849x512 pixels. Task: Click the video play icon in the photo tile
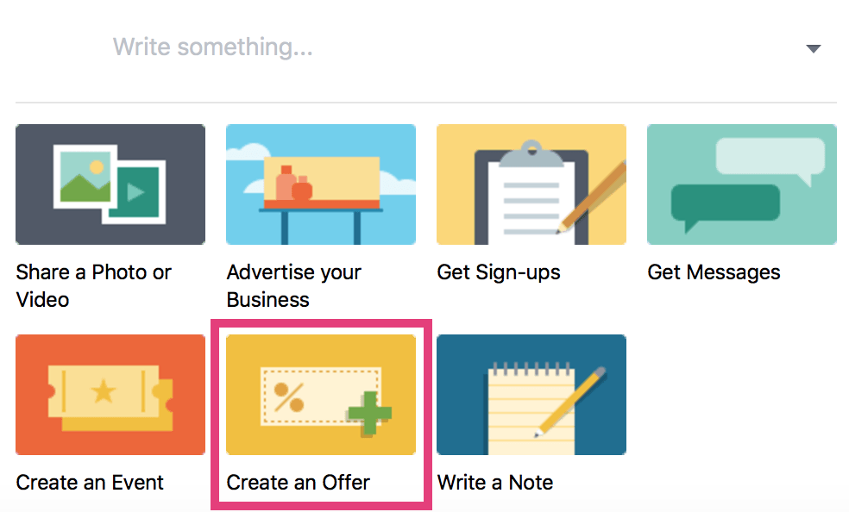[x=135, y=192]
